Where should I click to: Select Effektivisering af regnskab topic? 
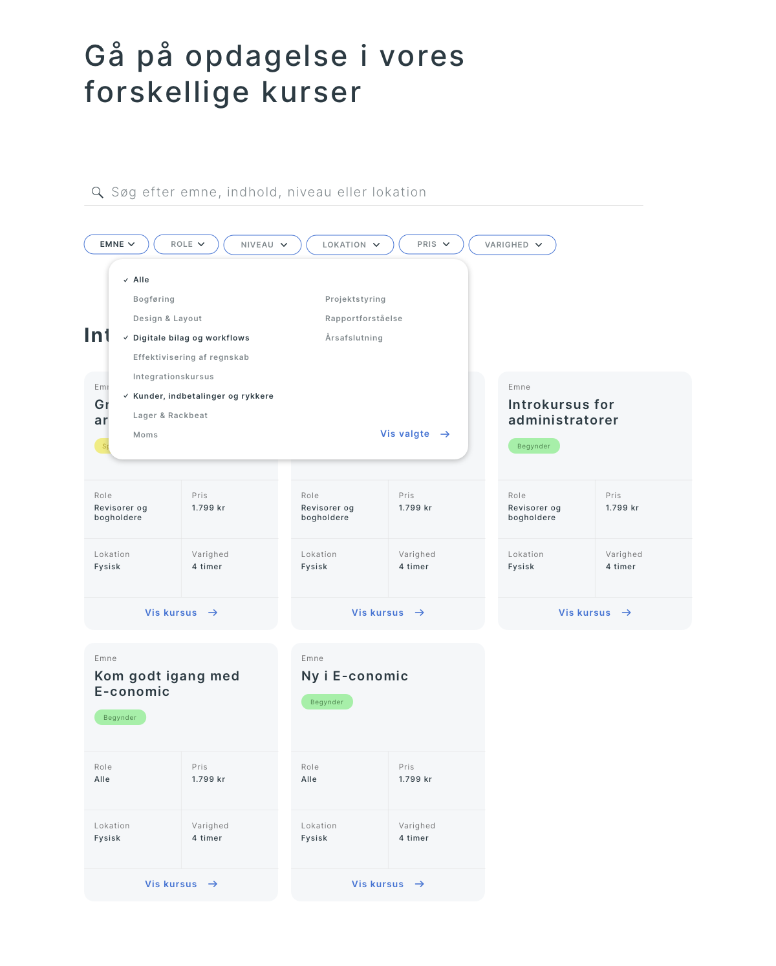click(x=191, y=357)
